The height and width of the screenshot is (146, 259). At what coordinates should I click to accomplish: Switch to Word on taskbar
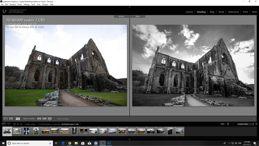(96, 143)
